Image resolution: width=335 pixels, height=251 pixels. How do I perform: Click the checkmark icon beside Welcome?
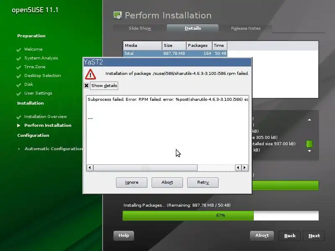coord(18,50)
